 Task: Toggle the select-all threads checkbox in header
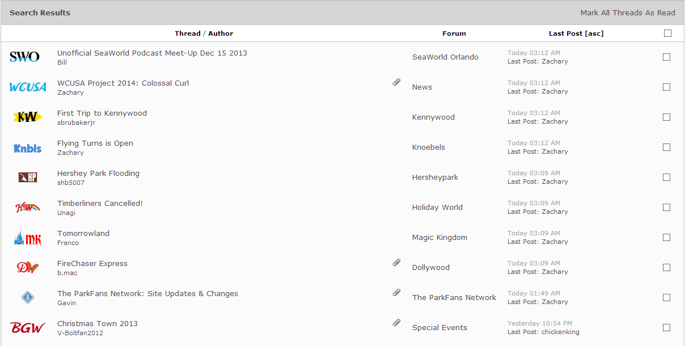667,33
